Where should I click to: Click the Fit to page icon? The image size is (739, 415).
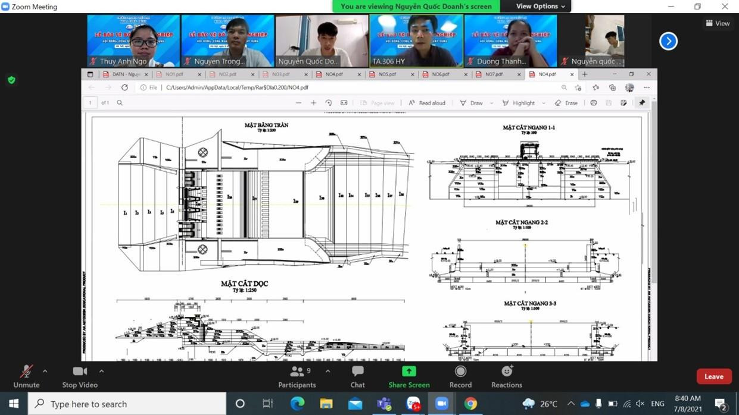(343, 102)
